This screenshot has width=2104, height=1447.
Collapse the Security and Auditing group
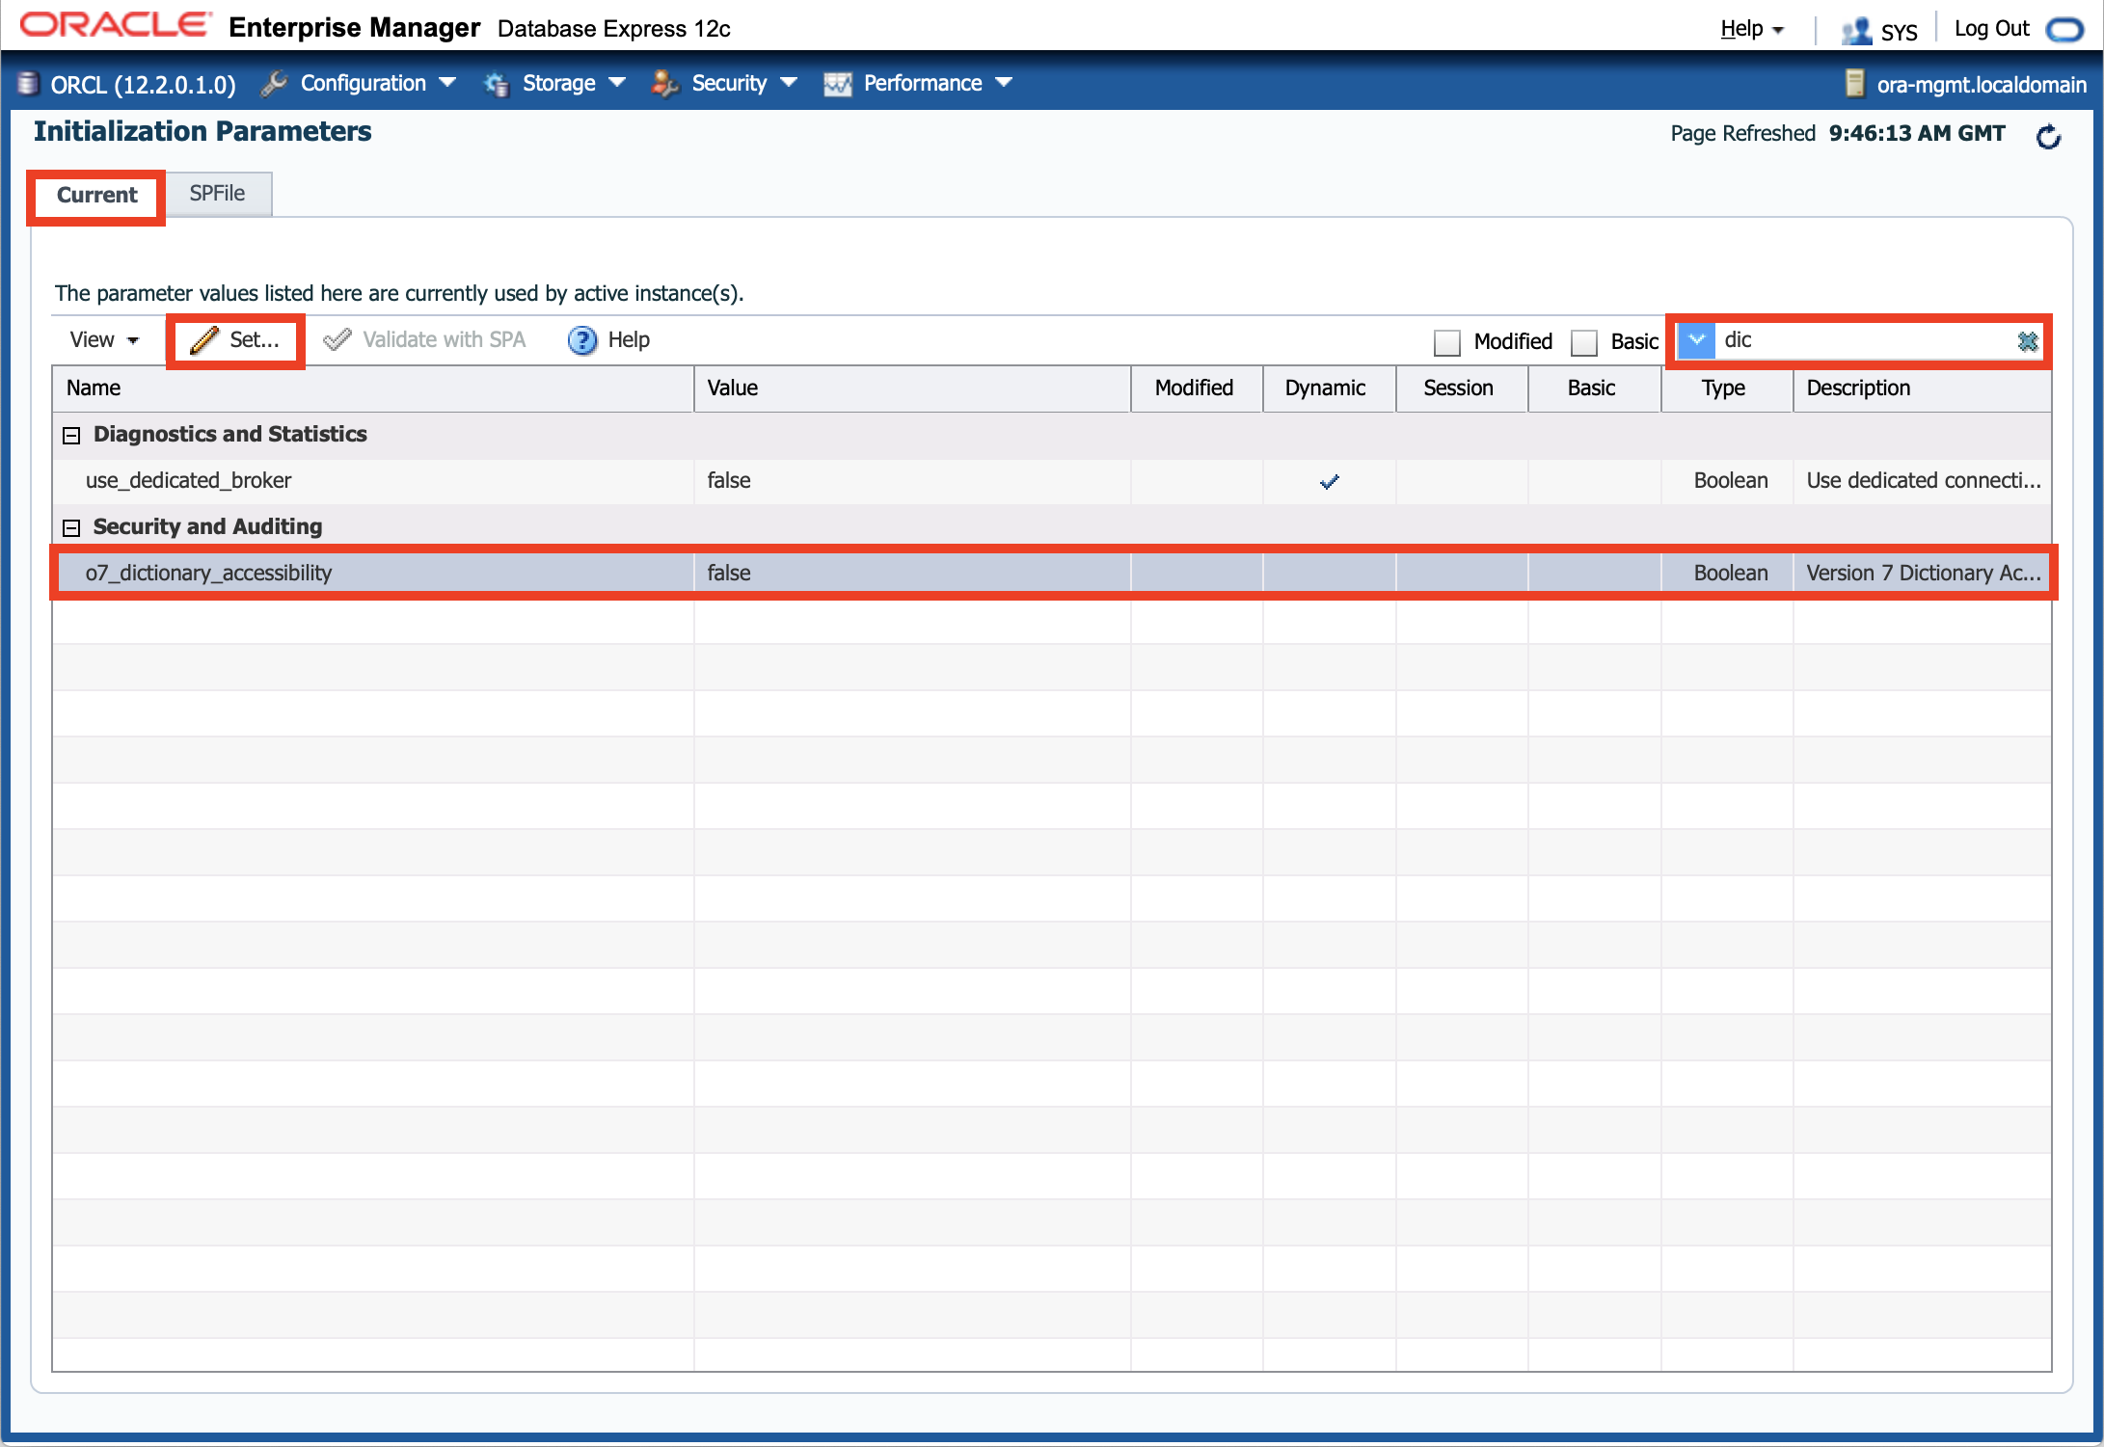(71, 528)
